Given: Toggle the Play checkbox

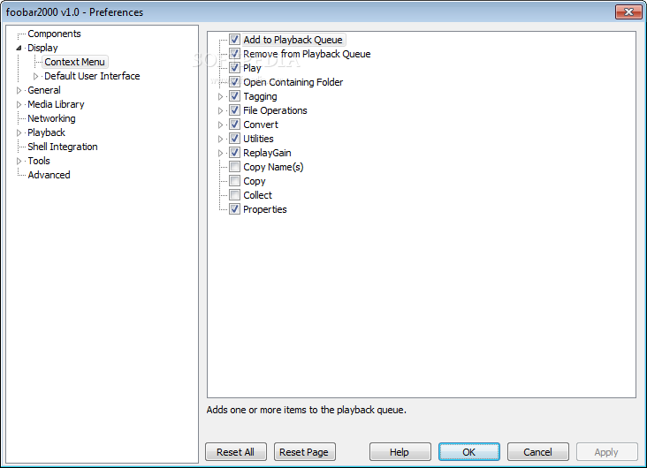Looking at the screenshot, I should 234,68.
